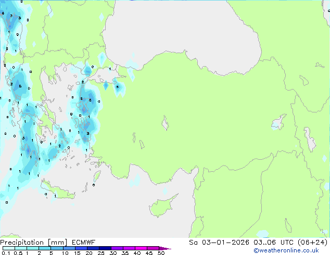This screenshot has width=330, height=255.
Task: Click the Crete island on the map
Action: 57,190
